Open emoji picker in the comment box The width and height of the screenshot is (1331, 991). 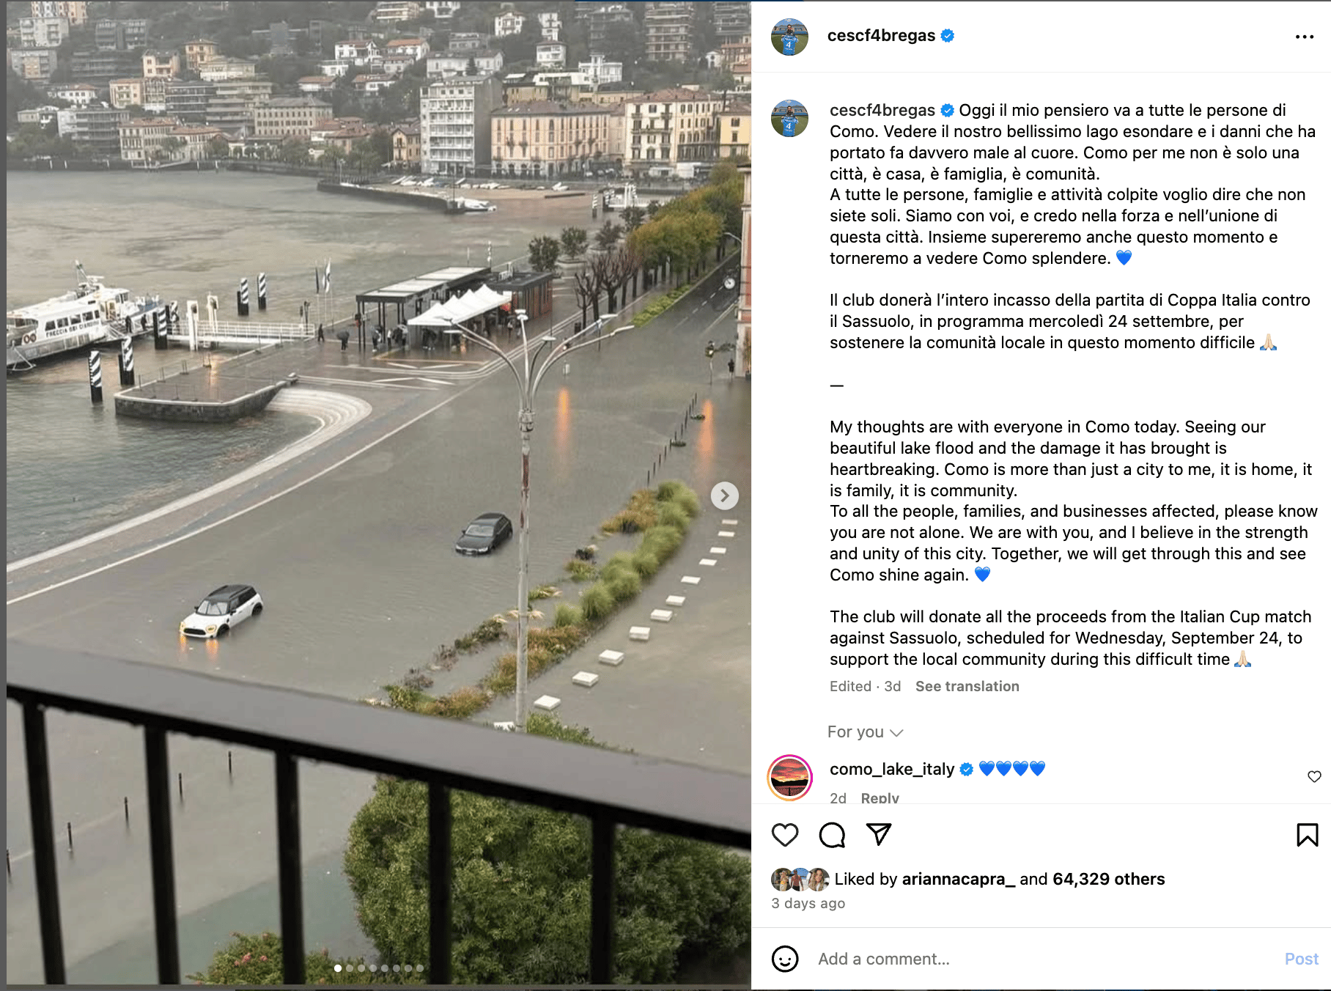pyautogui.click(x=785, y=959)
